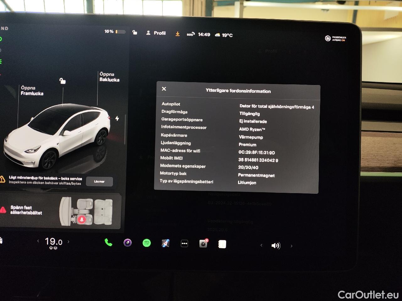Open the purple camera app icon

click(128, 243)
